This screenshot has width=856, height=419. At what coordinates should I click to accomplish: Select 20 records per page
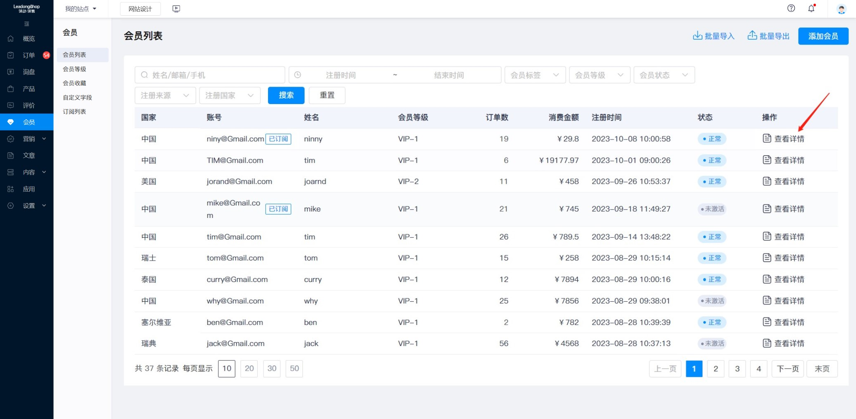[x=249, y=368]
